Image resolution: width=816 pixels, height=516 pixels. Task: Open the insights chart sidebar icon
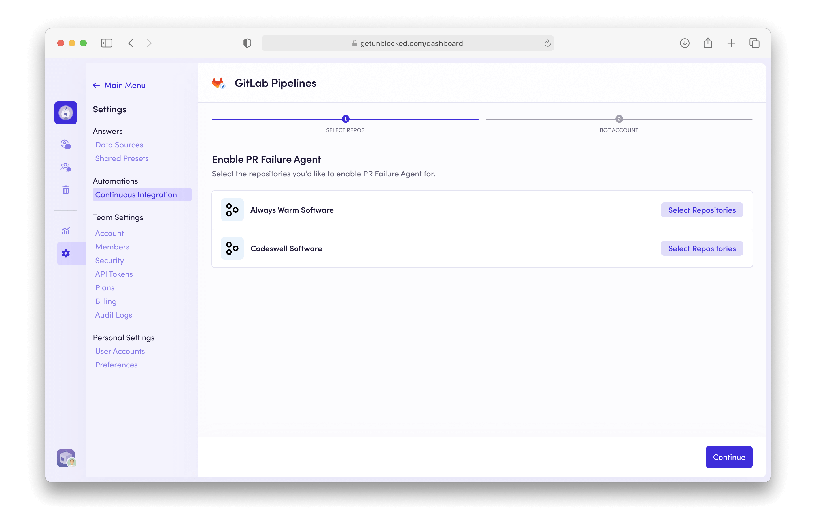[x=66, y=231]
